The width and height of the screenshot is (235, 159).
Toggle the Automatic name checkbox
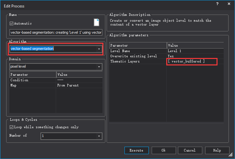[12, 23]
